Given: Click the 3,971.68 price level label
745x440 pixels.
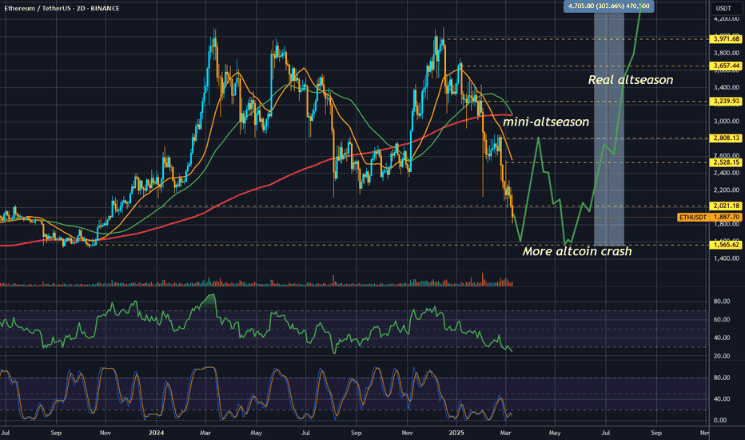Looking at the screenshot, I should (726, 39).
